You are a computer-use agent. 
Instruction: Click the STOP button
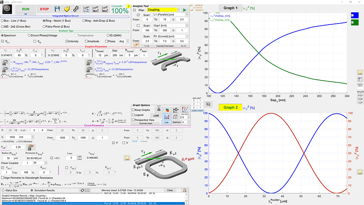44,9
